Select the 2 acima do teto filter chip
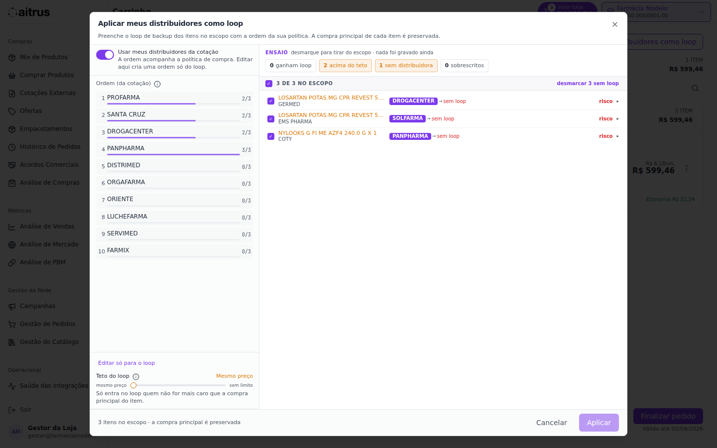Viewport: 717px width, 448px height. (346, 66)
